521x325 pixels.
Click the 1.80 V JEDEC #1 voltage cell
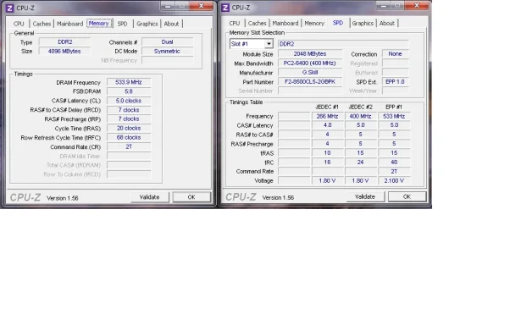[x=327, y=180]
